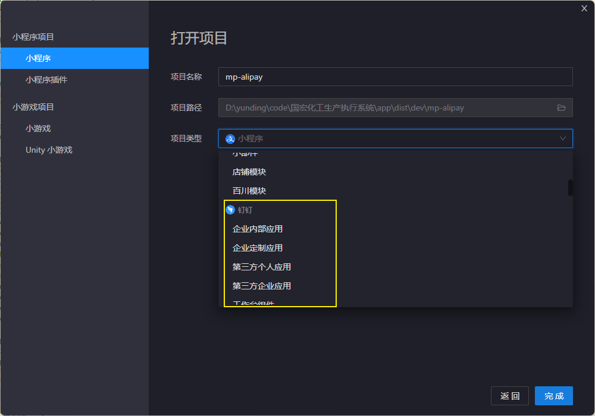Choose 企业内部应用 from the list
The width and height of the screenshot is (595, 416).
[x=396, y=229]
